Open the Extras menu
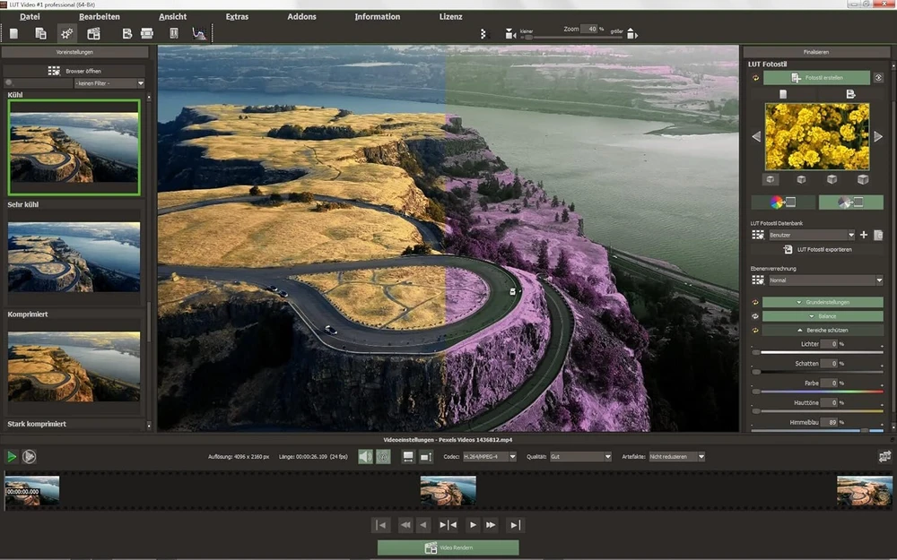Image resolution: width=897 pixels, height=560 pixels. tap(237, 16)
